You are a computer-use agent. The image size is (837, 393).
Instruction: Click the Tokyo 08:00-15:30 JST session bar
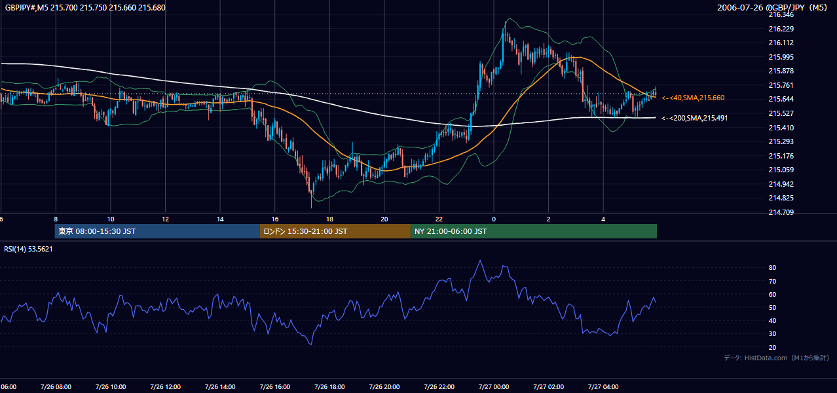pos(157,231)
